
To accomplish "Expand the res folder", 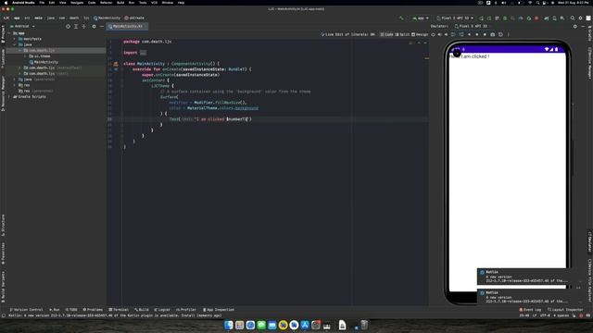I will pos(15,85).
